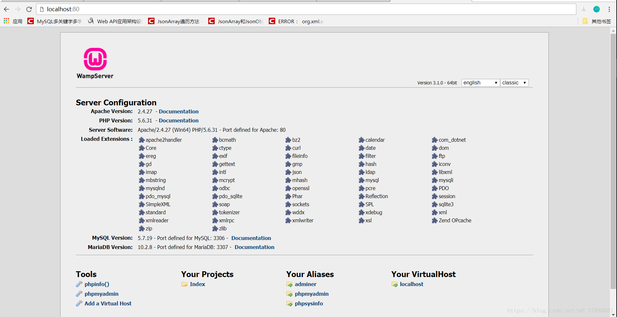The image size is (617, 317).
Task: Click the puzzle icon next to xdebug
Action: 361,212
